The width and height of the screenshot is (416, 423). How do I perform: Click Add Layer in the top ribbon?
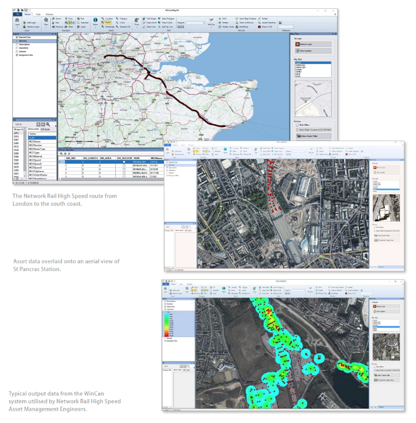tap(31, 22)
